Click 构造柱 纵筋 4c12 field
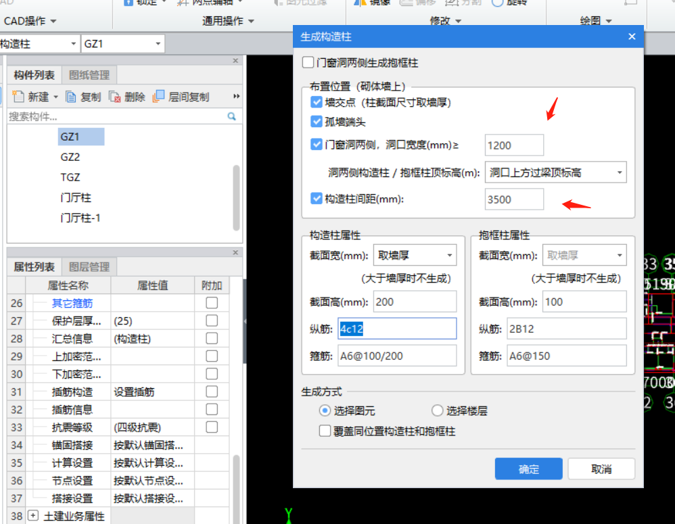The image size is (675, 524). point(397,329)
